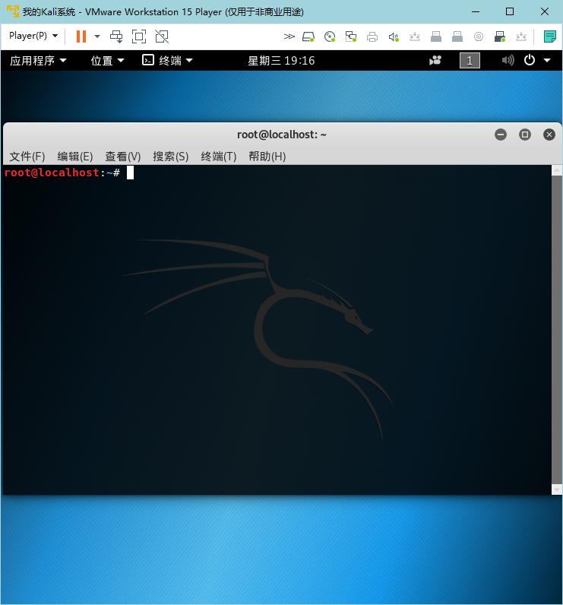
Task: Click the sound card device icon in VMware toolbar
Action: coord(394,36)
